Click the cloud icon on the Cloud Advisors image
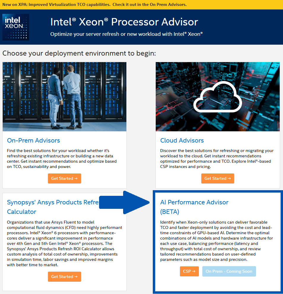This screenshot has width=283, height=294. point(217,97)
